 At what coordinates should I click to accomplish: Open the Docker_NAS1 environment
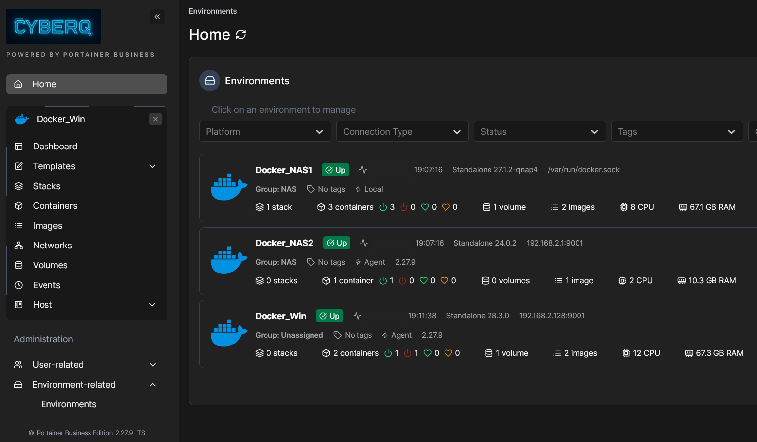coord(283,170)
